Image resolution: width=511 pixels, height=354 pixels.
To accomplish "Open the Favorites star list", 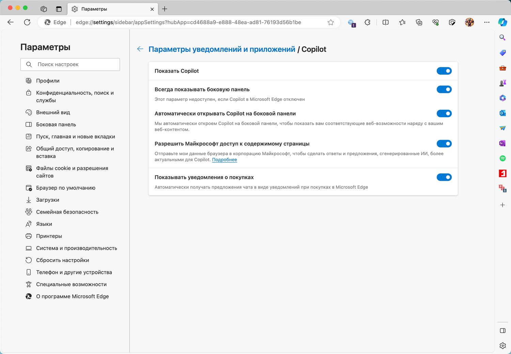I will [x=402, y=22].
